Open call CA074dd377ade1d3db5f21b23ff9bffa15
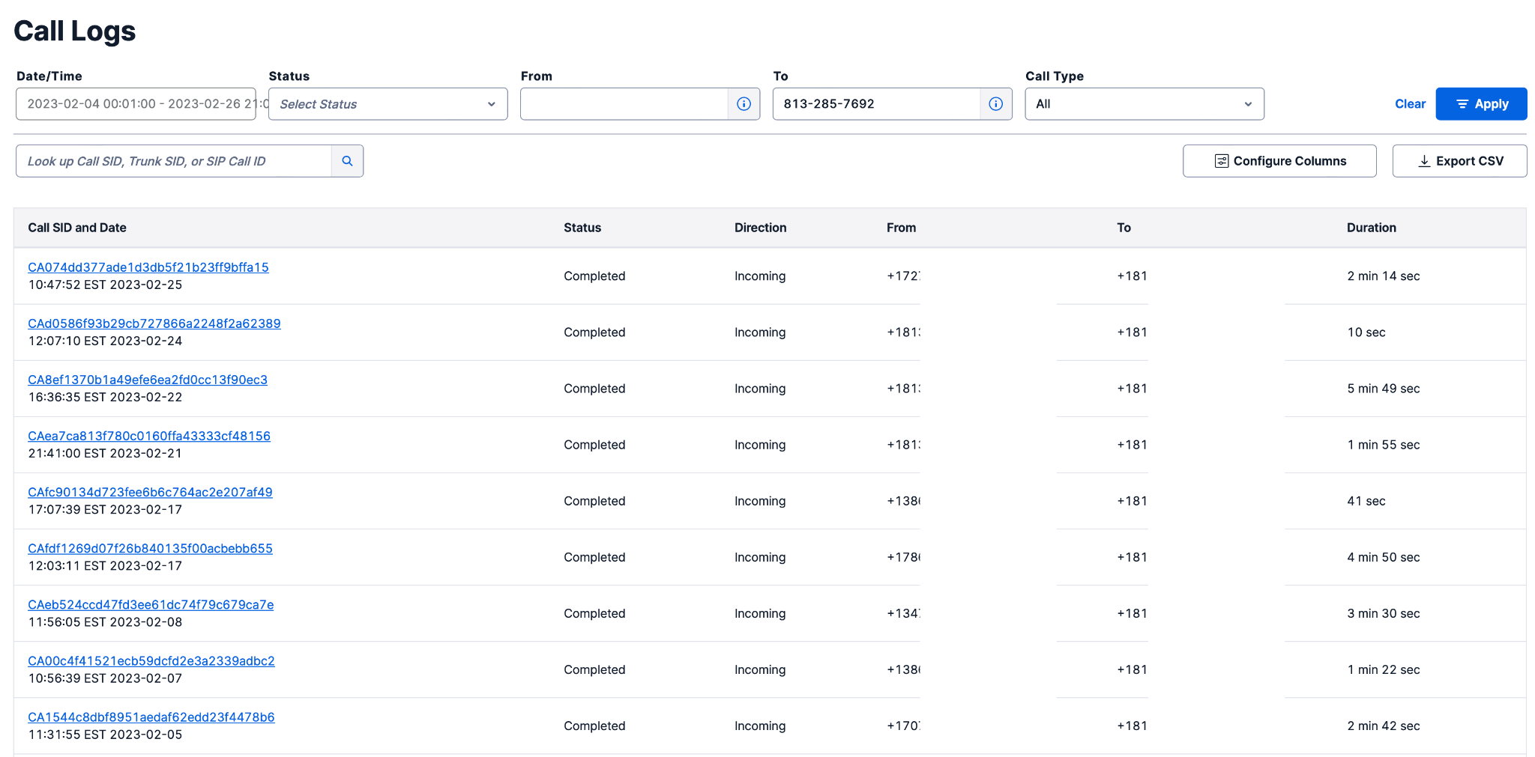Screen dimensions: 1535x757 (148, 267)
